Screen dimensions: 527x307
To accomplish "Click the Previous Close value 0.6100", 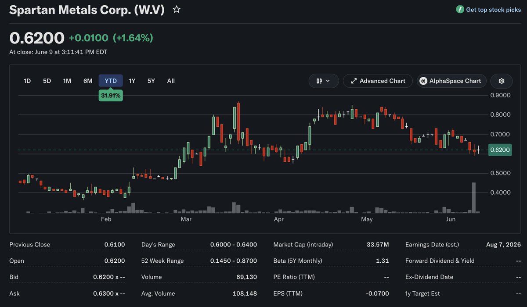I will click(115, 244).
